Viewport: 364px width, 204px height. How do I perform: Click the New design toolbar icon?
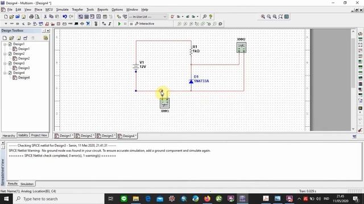6,16
